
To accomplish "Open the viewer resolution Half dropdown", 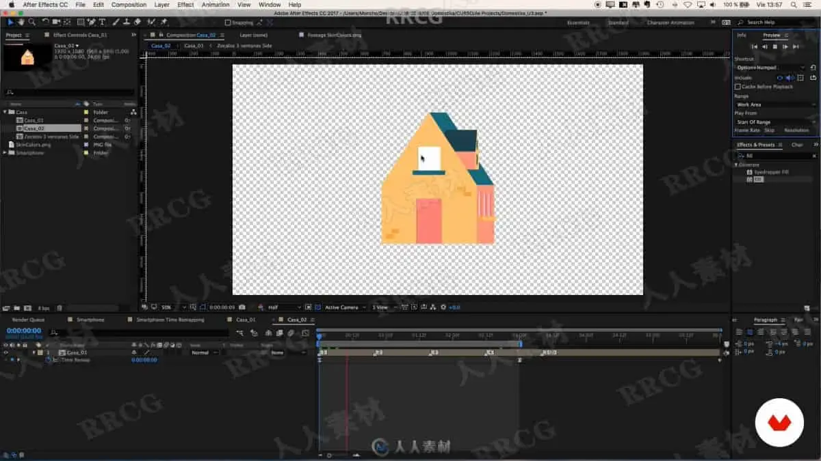I will (283, 307).
